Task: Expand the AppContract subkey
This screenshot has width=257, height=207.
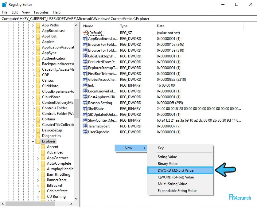Action: coord(38,158)
